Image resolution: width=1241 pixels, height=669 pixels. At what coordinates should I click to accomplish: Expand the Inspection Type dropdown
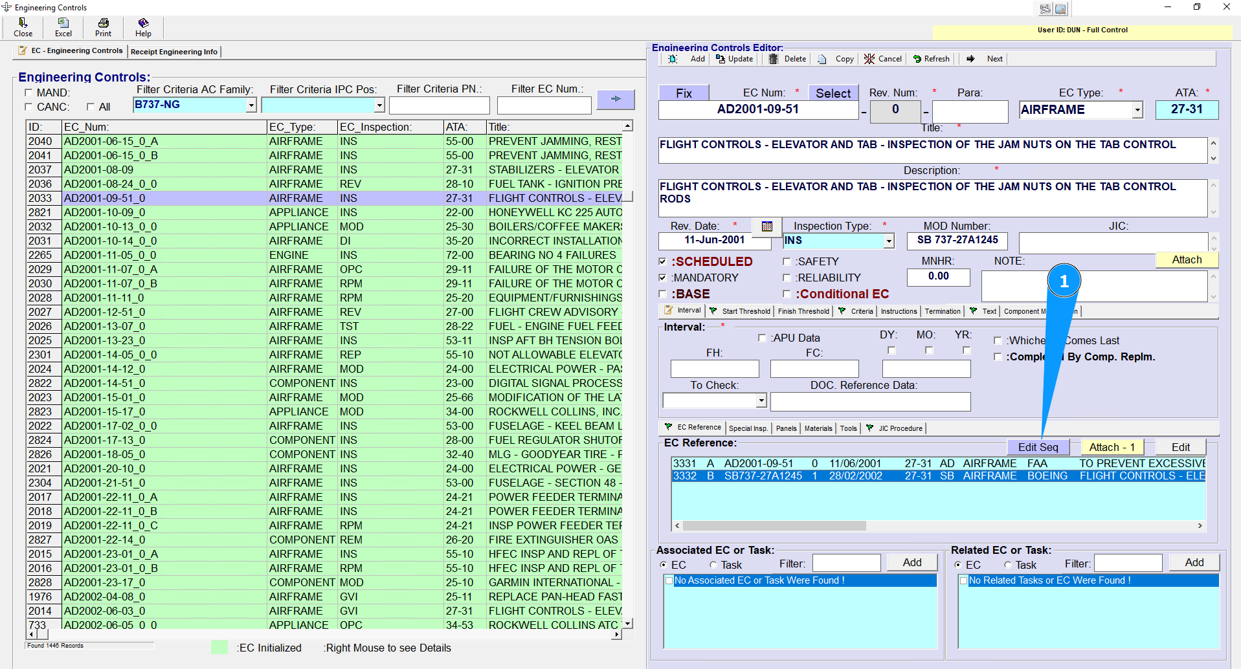(x=889, y=241)
